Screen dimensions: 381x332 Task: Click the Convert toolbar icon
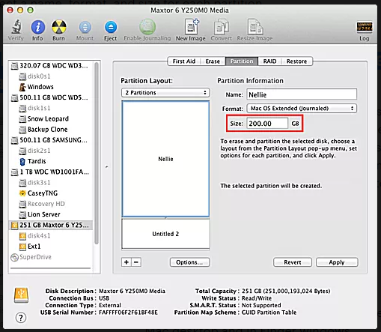[222, 27]
